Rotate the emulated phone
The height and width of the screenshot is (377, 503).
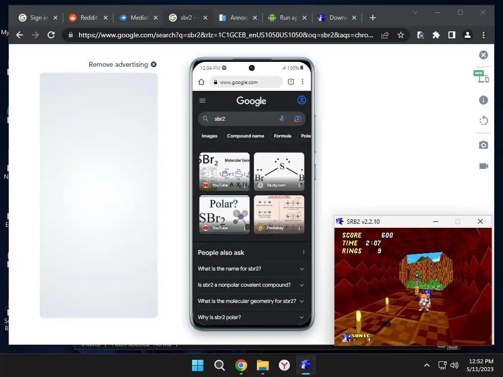483,121
